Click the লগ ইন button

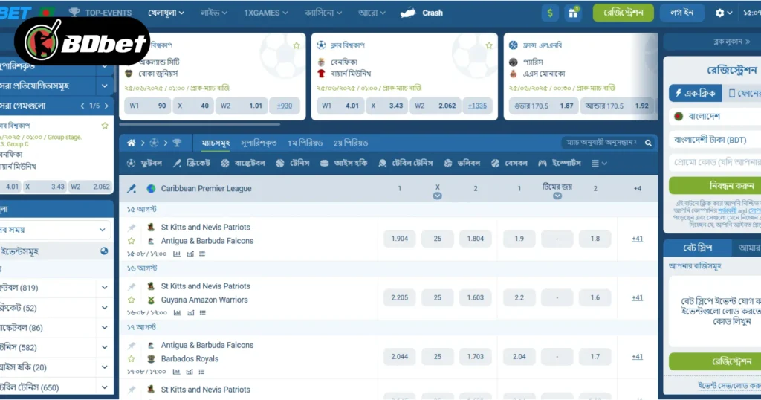(x=681, y=13)
